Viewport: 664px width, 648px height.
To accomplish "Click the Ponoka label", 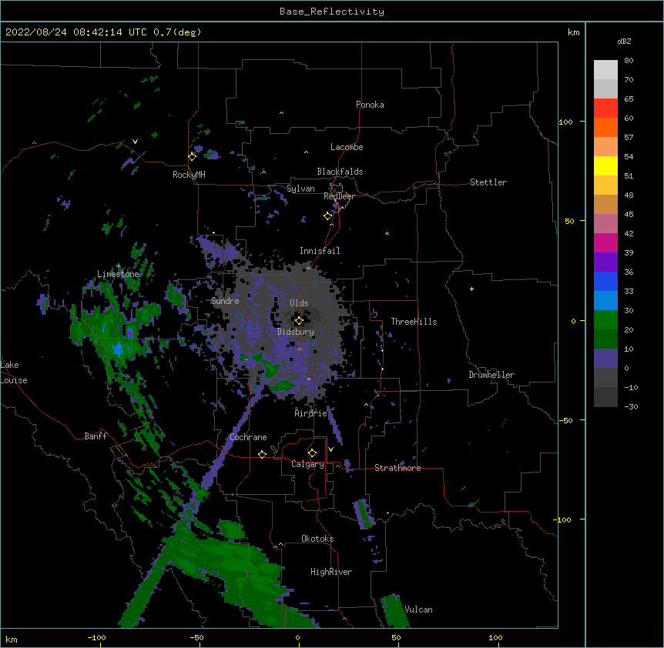I will pyautogui.click(x=370, y=105).
